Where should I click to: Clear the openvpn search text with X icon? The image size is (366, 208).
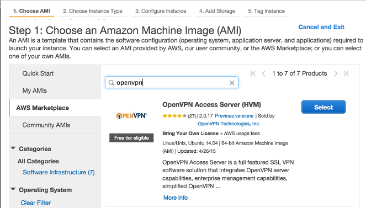coord(232,83)
